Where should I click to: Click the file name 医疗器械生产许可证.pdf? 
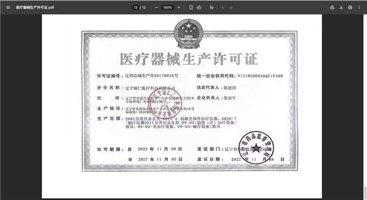[35, 7]
